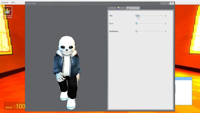Click the 'Skin' label text

[111, 16]
